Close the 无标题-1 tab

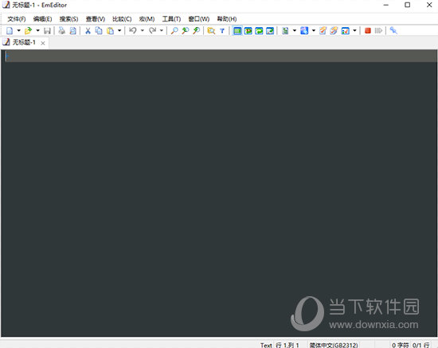tap(43, 43)
